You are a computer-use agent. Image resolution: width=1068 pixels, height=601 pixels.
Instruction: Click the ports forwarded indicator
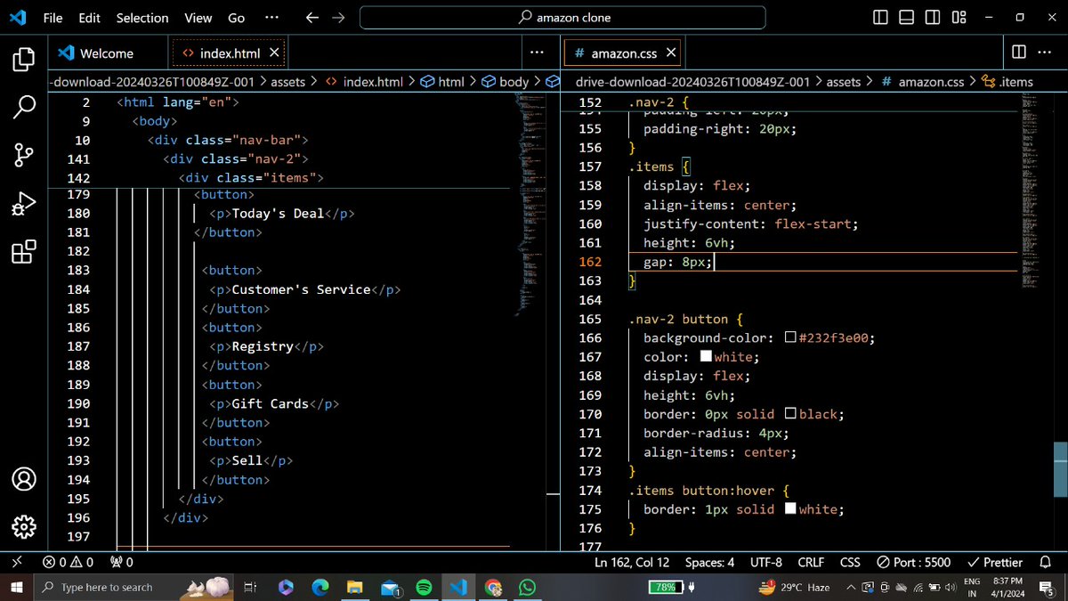pos(122,562)
